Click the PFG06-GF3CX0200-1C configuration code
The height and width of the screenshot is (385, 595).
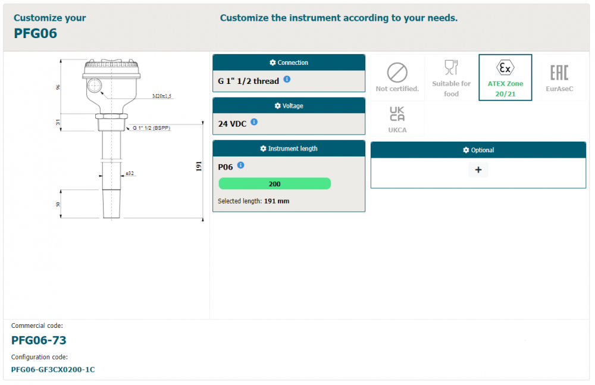(x=53, y=370)
